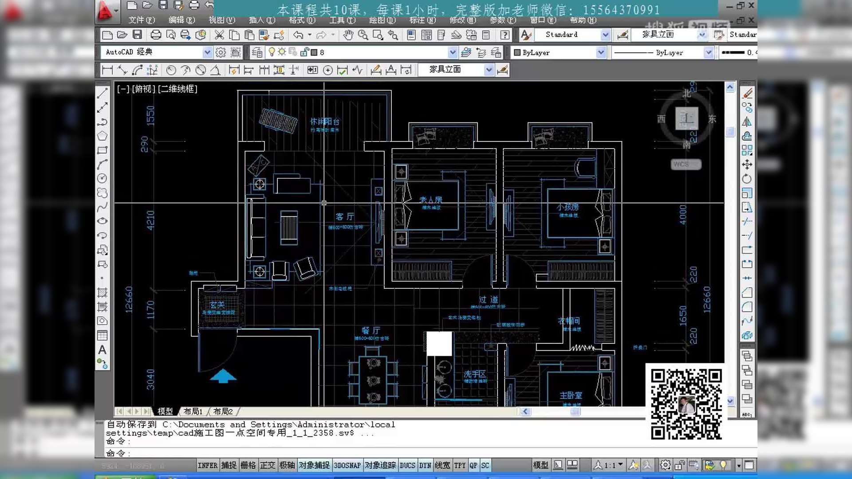This screenshot has height=479, width=852.
Task: Activate the Pan tool
Action: click(x=348, y=35)
